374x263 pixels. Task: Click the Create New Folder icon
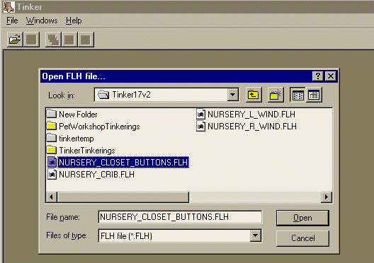[x=276, y=95]
